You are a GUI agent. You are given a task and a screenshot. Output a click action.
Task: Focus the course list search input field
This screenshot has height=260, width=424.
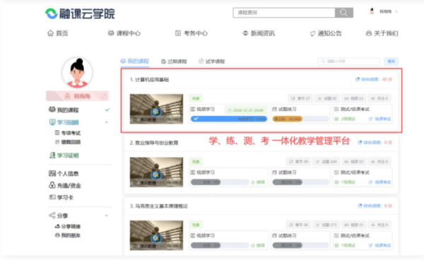(x=349, y=61)
